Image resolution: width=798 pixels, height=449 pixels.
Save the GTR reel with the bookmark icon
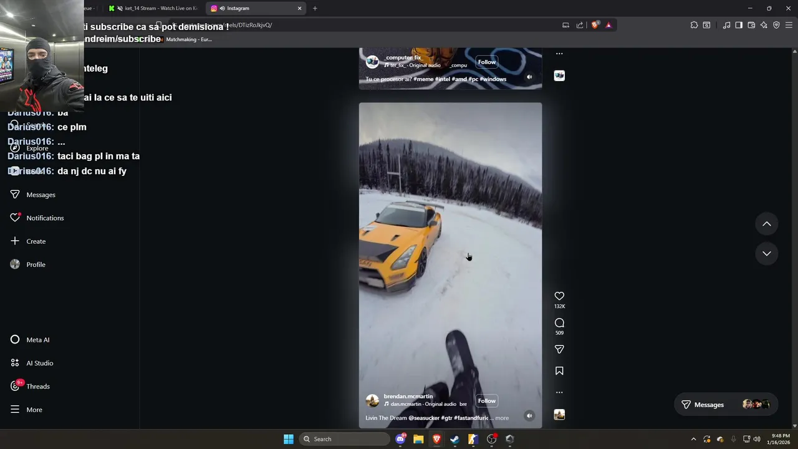click(559, 371)
